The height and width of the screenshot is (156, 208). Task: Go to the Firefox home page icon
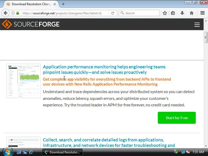pyautogui.click(x=192, y=13)
